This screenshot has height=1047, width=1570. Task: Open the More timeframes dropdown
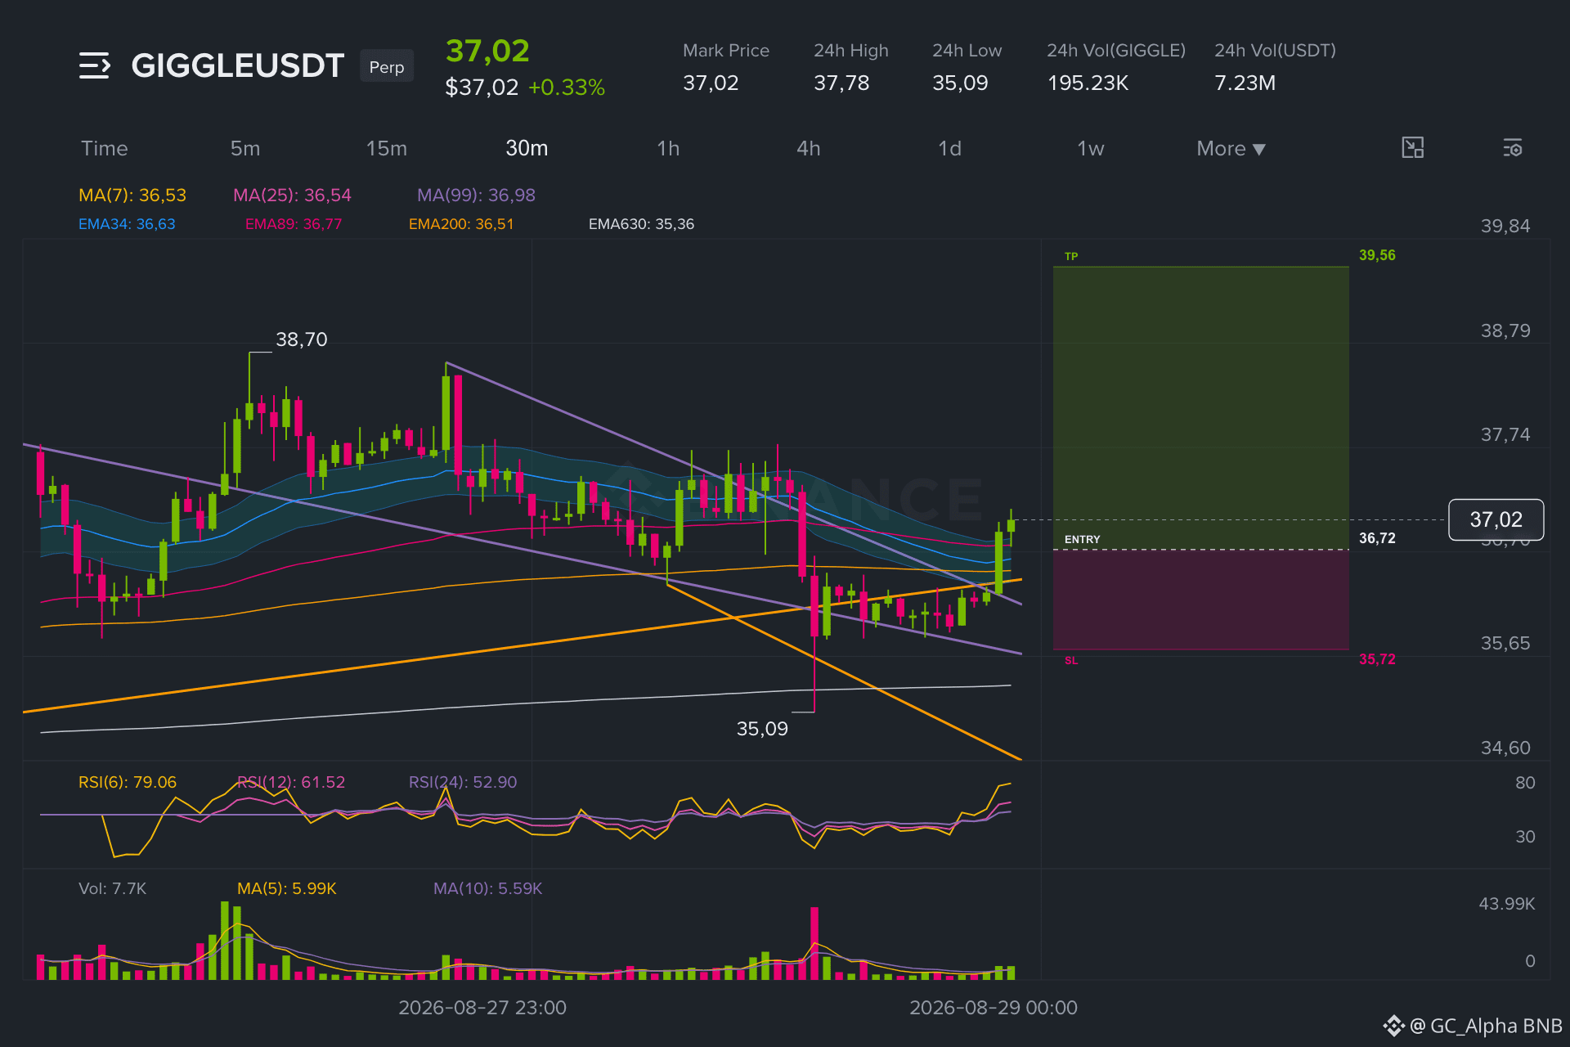tap(1231, 149)
